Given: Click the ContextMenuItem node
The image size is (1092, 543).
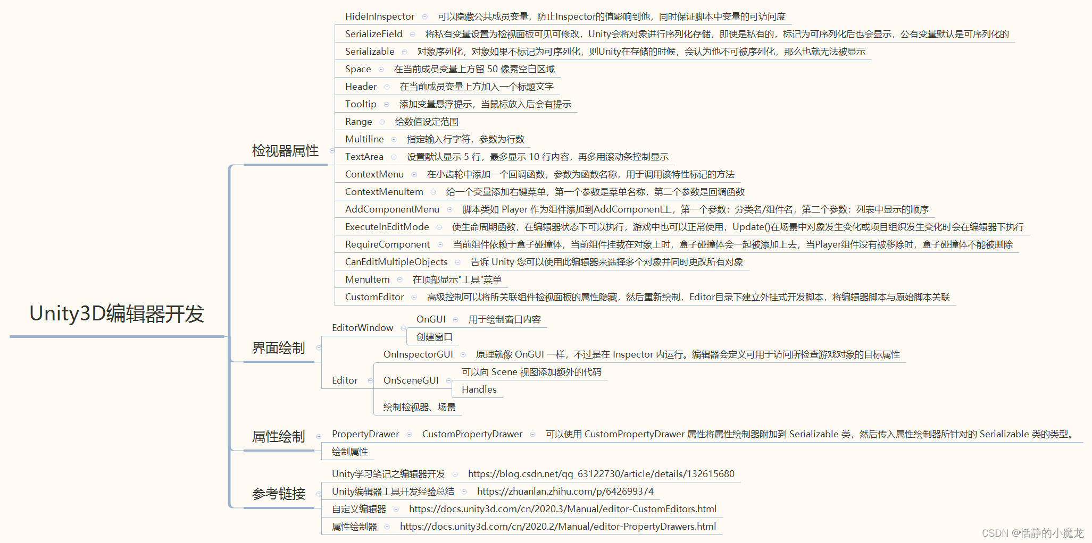Looking at the screenshot, I should click(384, 192).
